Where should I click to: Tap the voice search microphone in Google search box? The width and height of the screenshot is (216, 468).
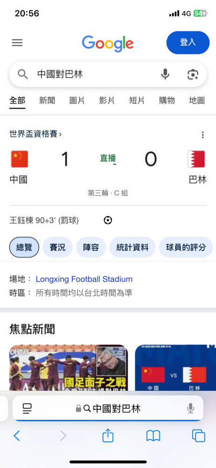[x=165, y=74]
